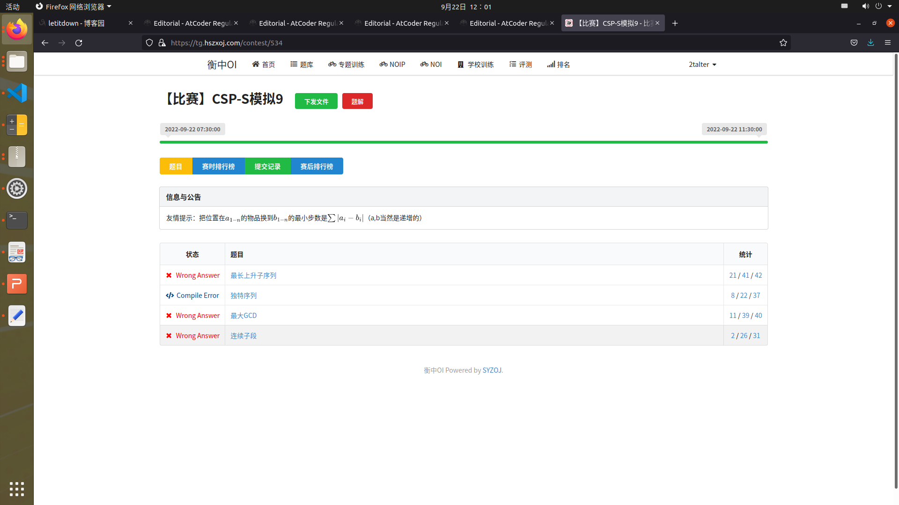
Task: Click the Firefox downloads arrow icon
Action: (x=870, y=43)
